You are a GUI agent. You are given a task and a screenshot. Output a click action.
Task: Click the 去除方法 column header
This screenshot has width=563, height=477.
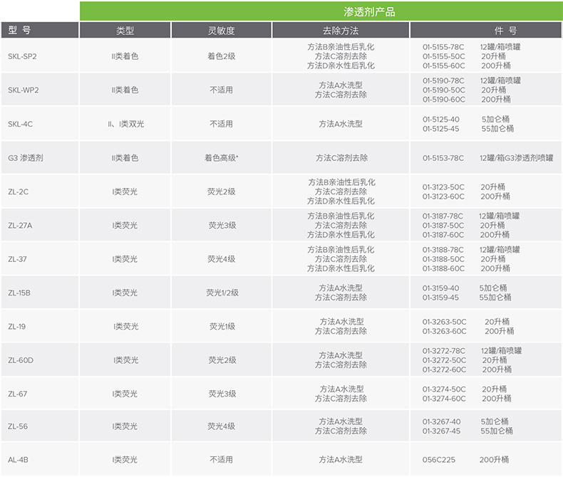click(x=340, y=31)
